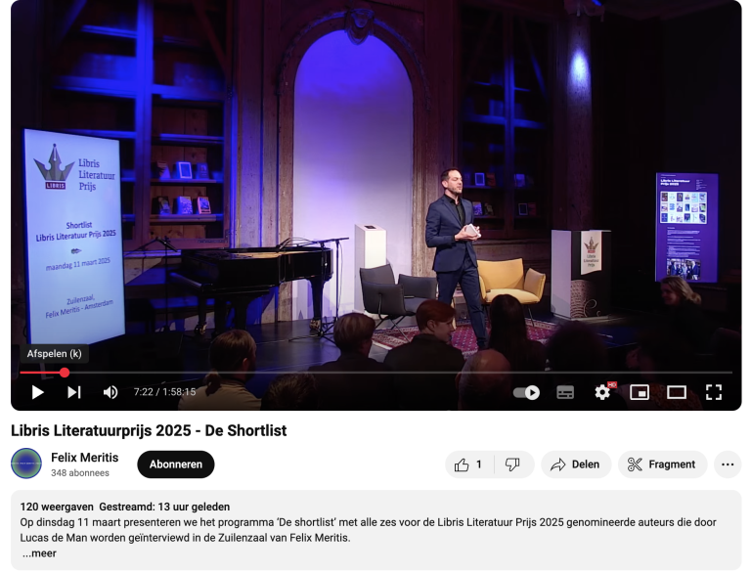Skip to the next video
Viewport: 751px width, 575px height.
(74, 392)
